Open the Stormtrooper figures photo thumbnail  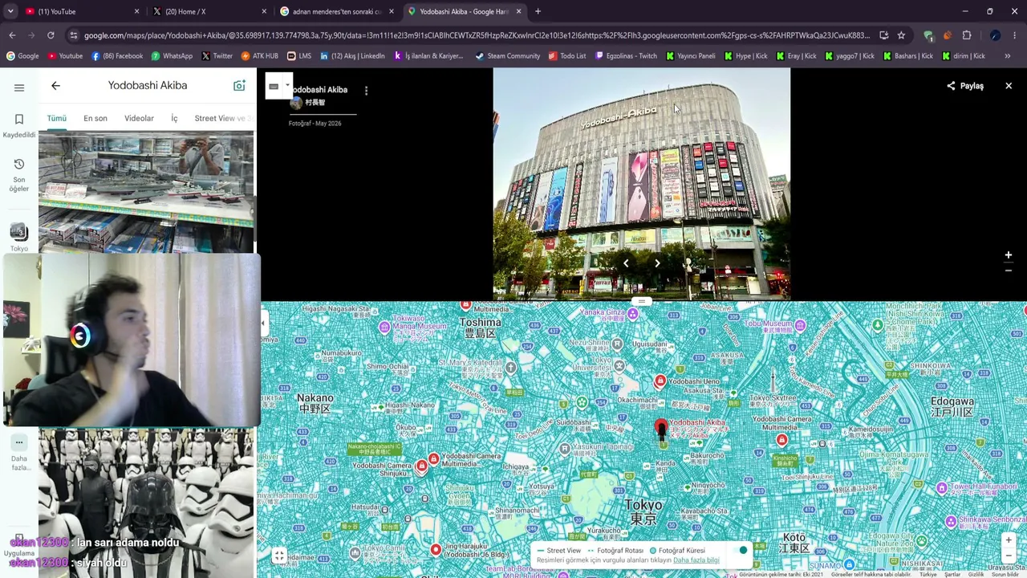click(x=146, y=503)
